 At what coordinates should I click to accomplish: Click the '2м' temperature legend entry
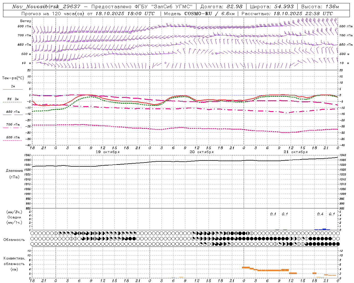[13, 86]
